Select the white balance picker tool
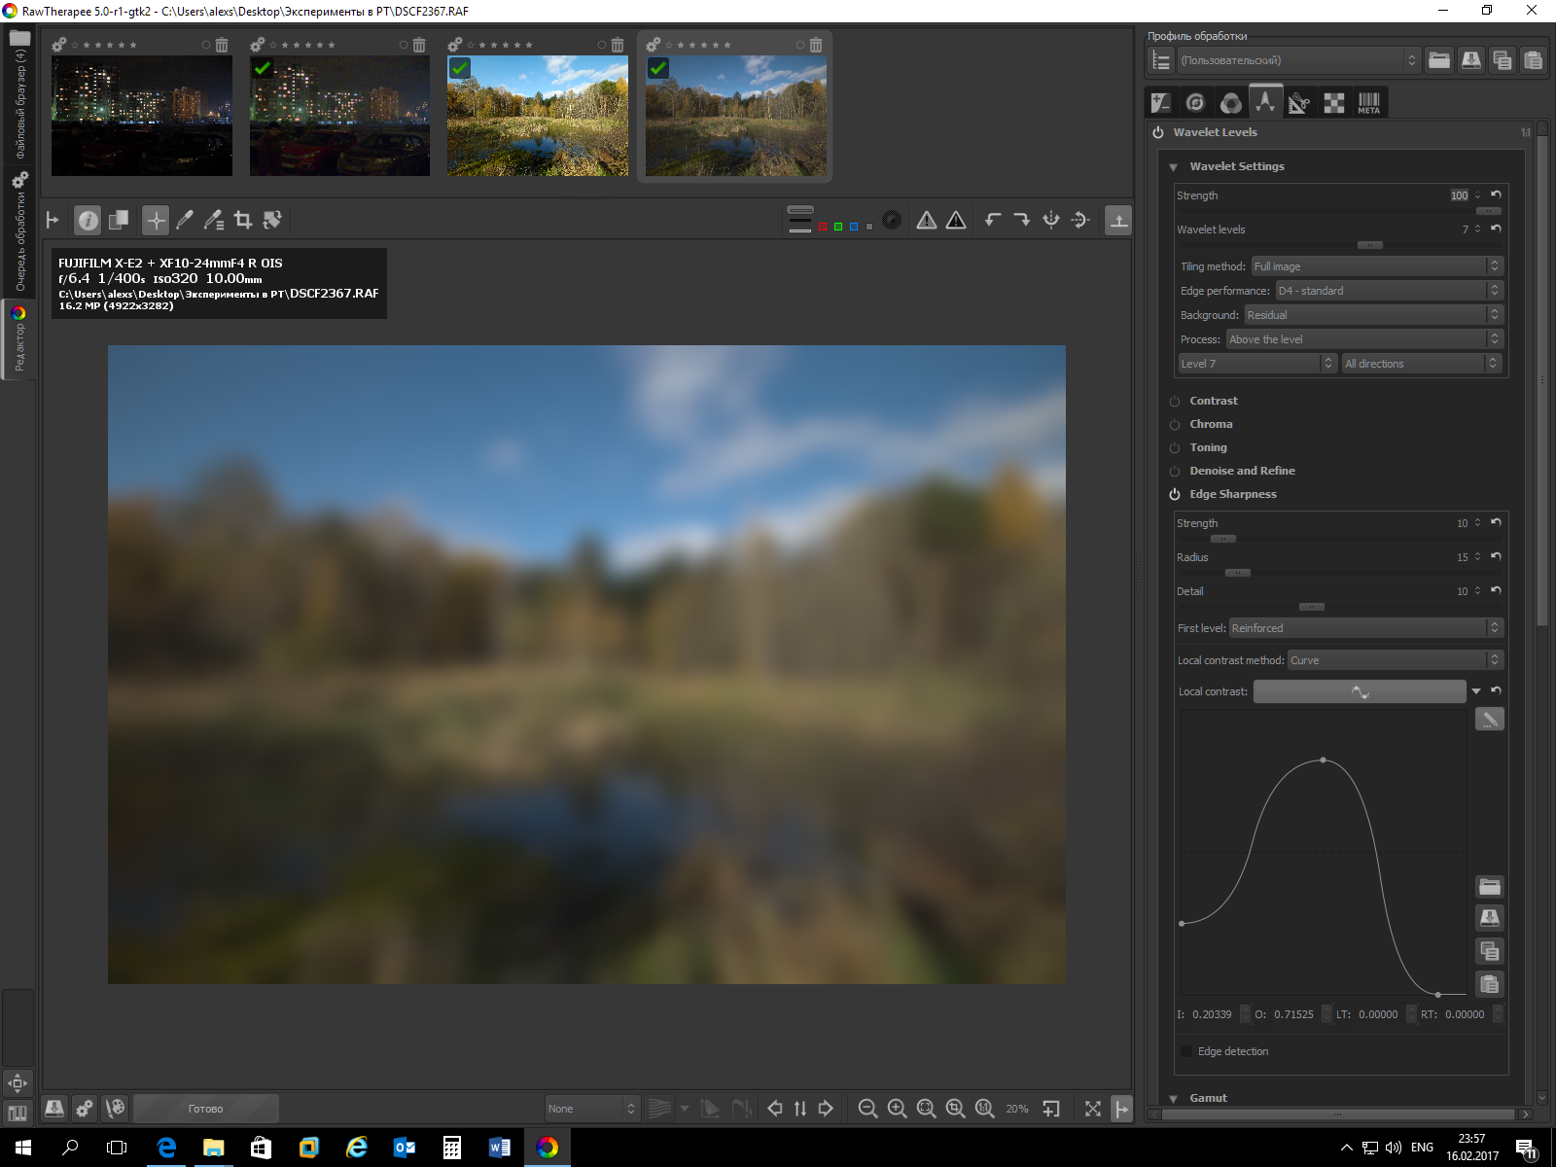This screenshot has height=1167, width=1556. pyautogui.click(x=185, y=221)
